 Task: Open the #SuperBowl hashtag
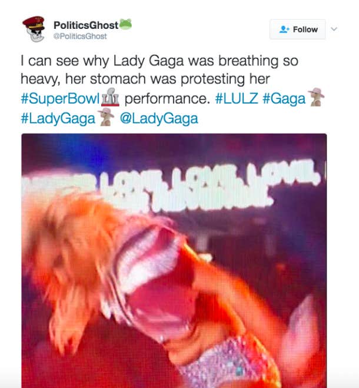tap(61, 98)
